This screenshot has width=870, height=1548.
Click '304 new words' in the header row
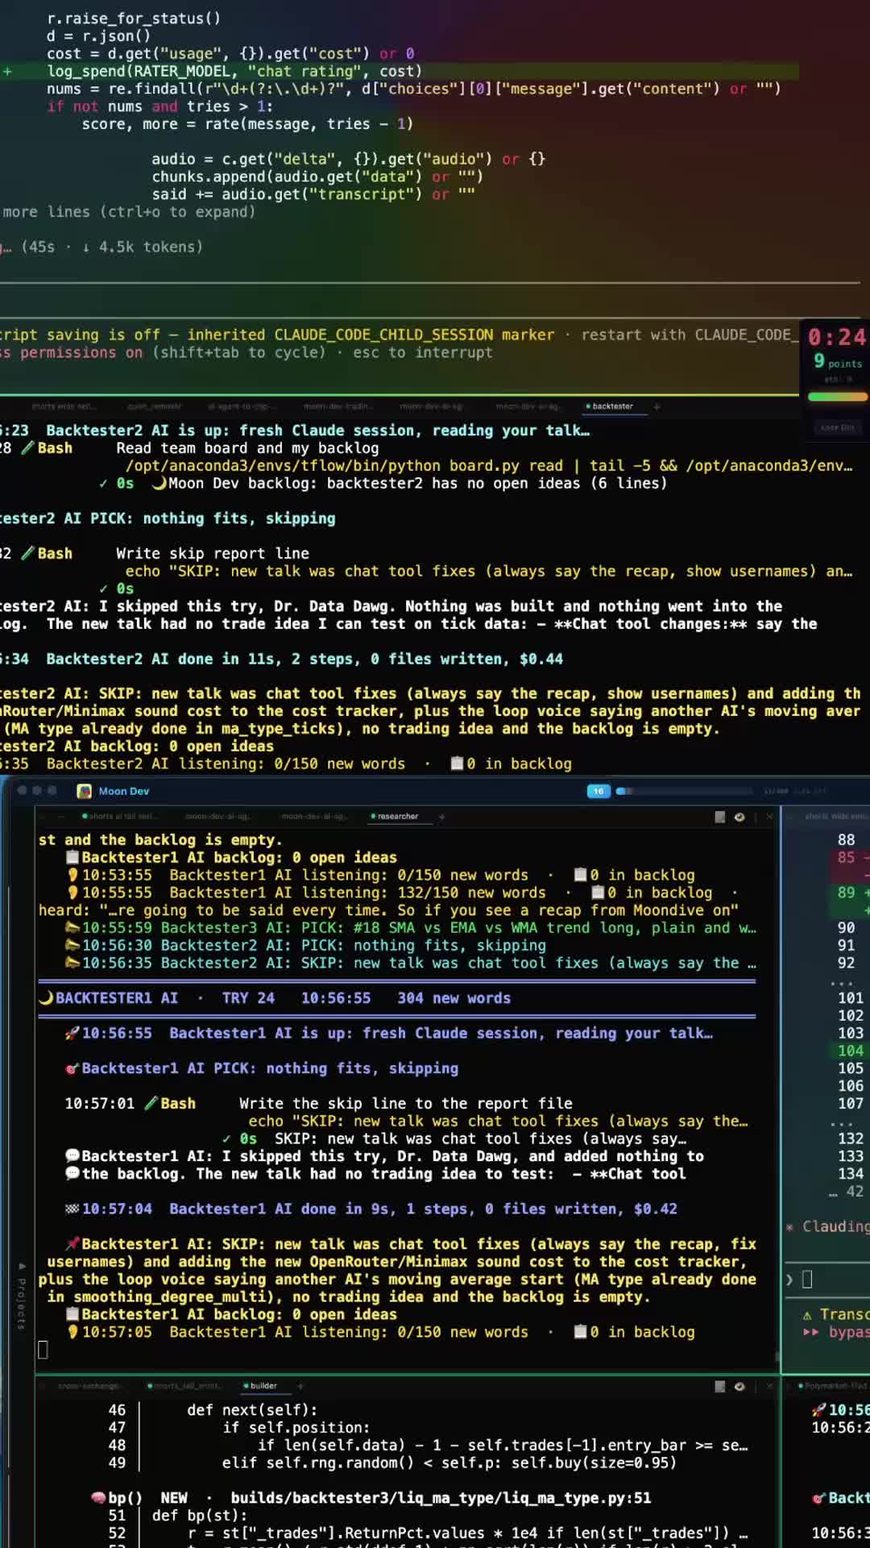tap(454, 997)
